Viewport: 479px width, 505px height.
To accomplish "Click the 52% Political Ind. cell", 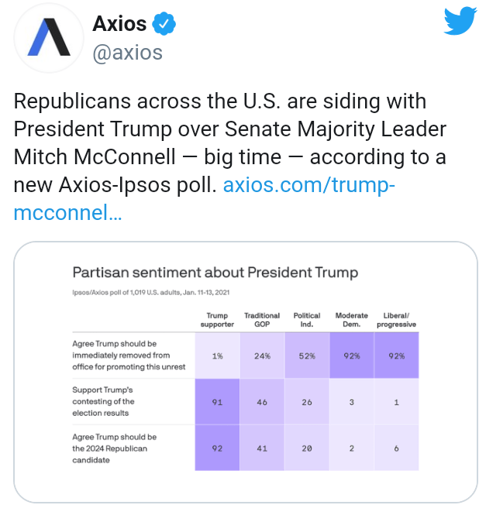I will click(x=307, y=356).
